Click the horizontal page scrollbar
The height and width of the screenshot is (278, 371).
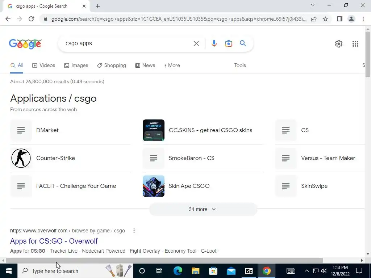[164, 260]
